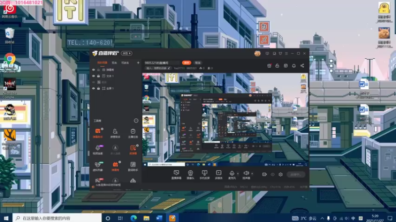
Task: Open the 房管助手 tool
Action: pyautogui.click(x=115, y=133)
